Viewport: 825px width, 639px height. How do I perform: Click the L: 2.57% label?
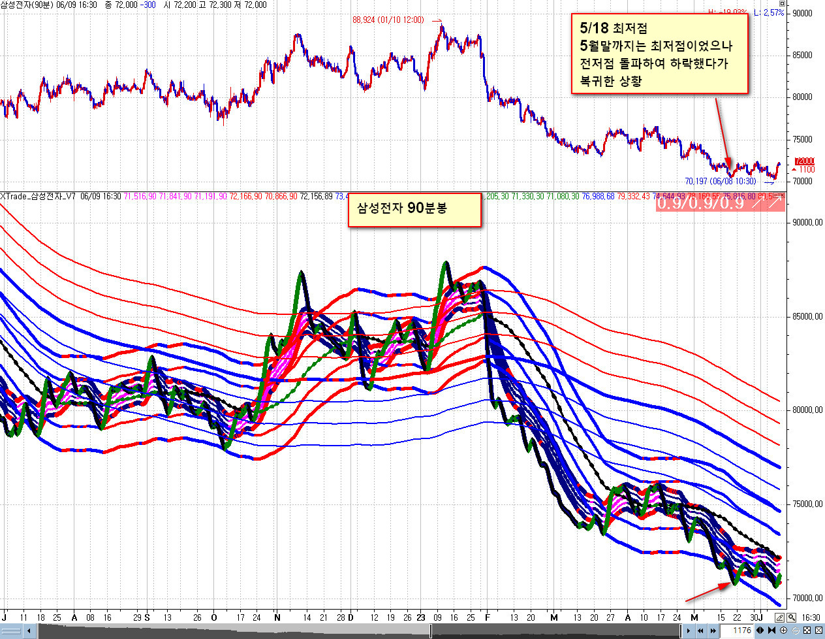tap(769, 12)
